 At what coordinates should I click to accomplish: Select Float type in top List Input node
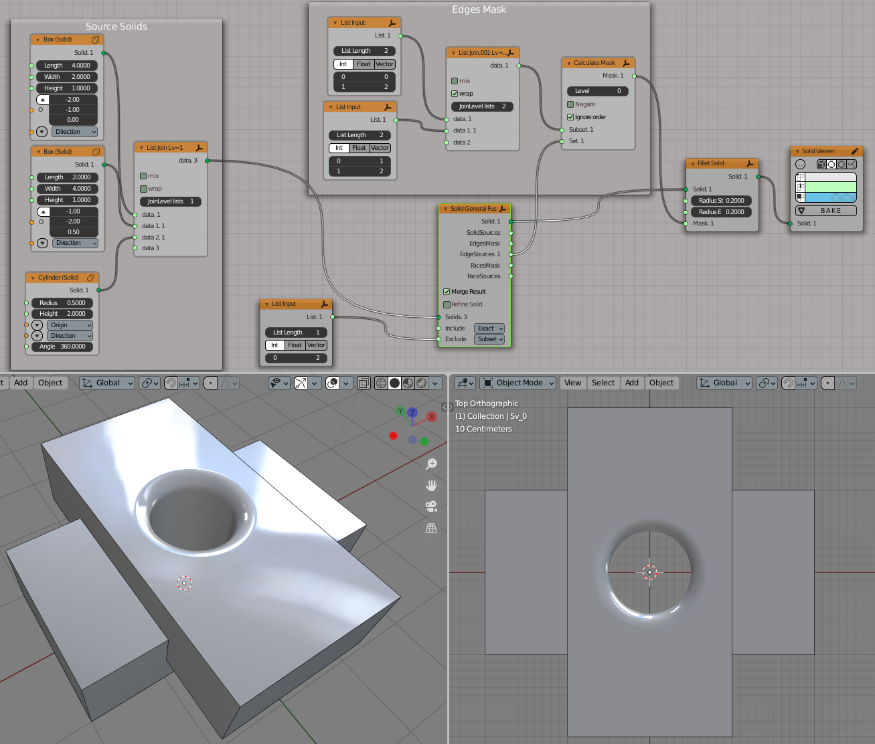pyautogui.click(x=364, y=64)
